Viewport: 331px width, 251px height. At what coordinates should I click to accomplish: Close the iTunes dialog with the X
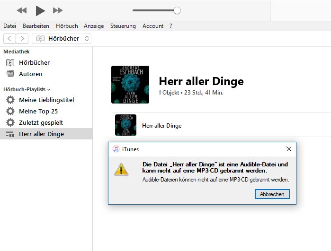[x=289, y=149]
